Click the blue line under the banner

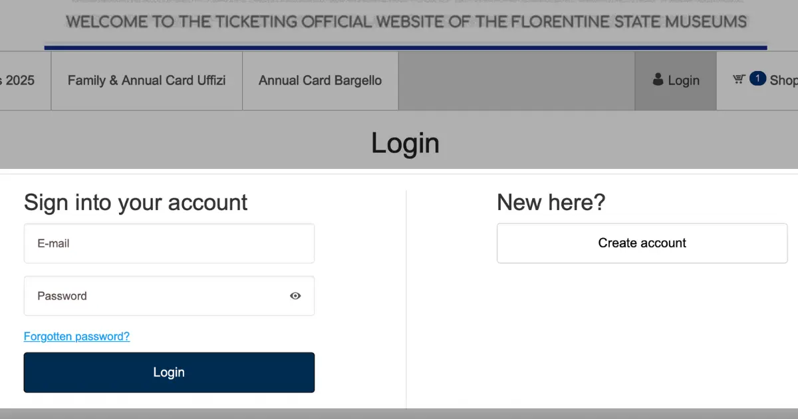406,48
